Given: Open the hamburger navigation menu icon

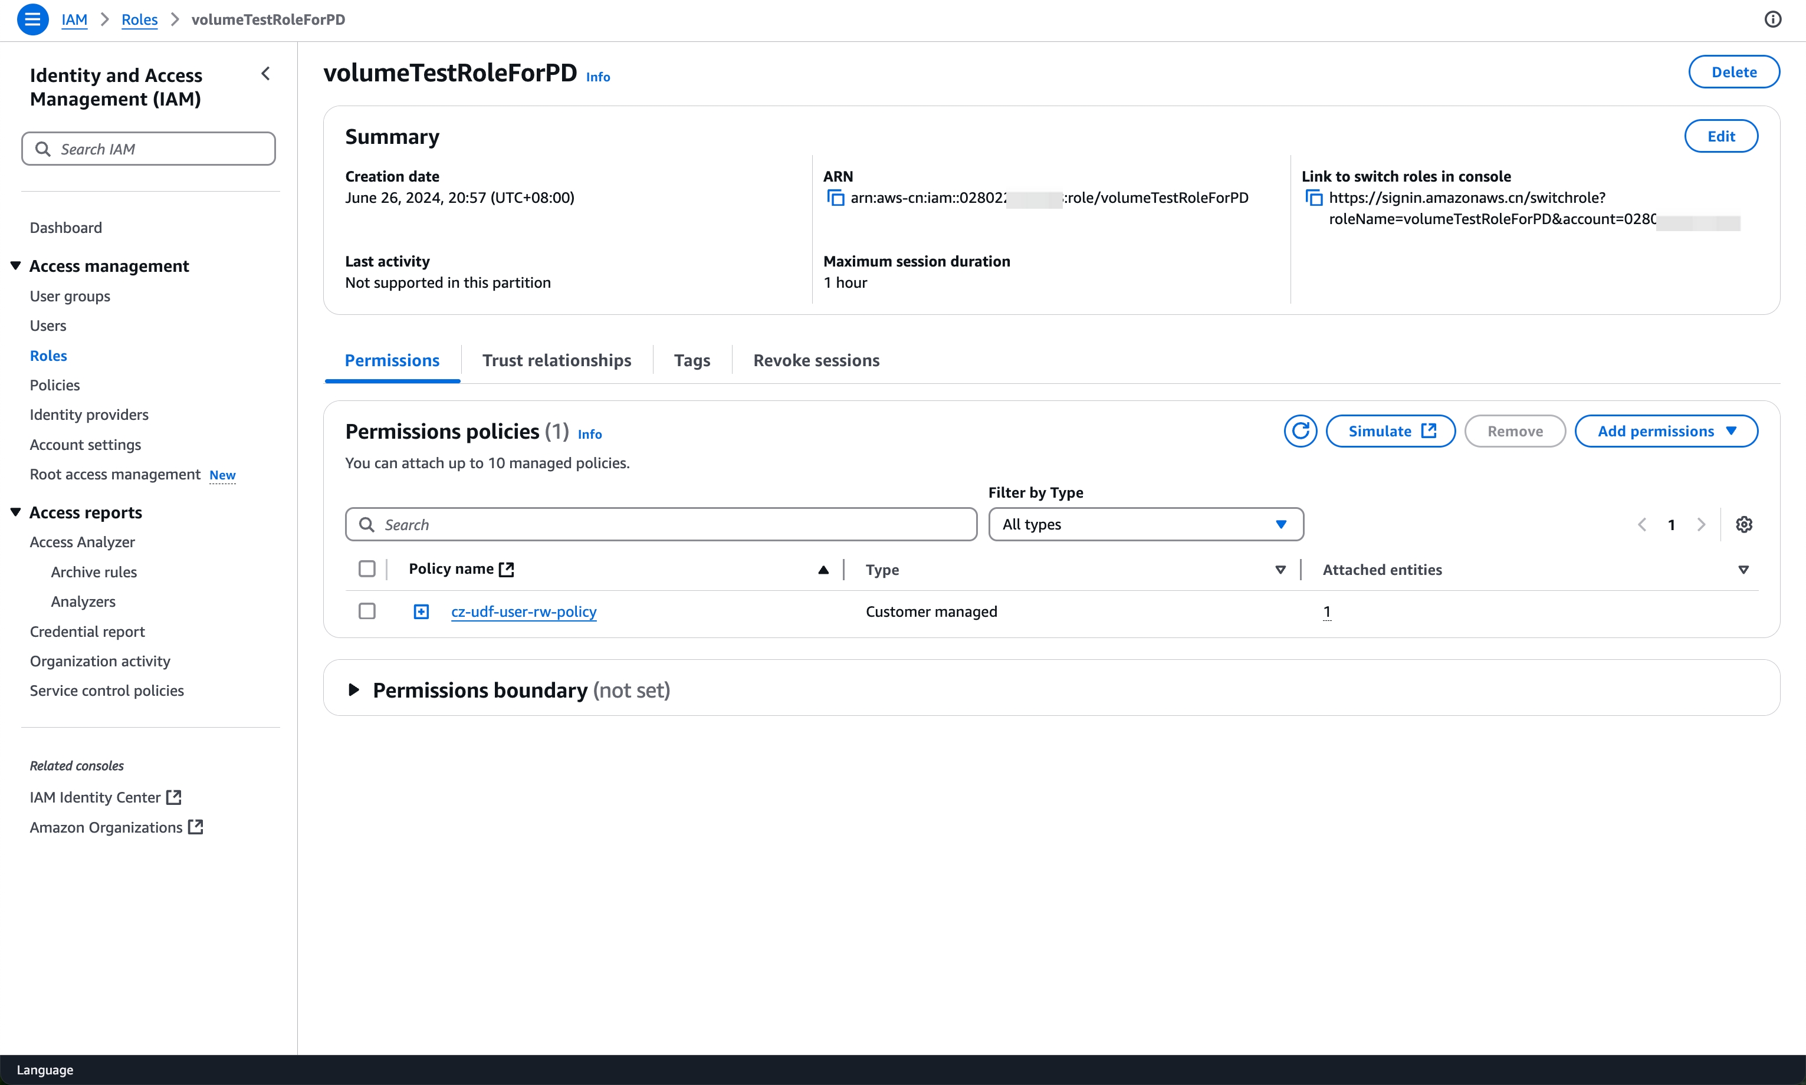Looking at the screenshot, I should tap(32, 19).
